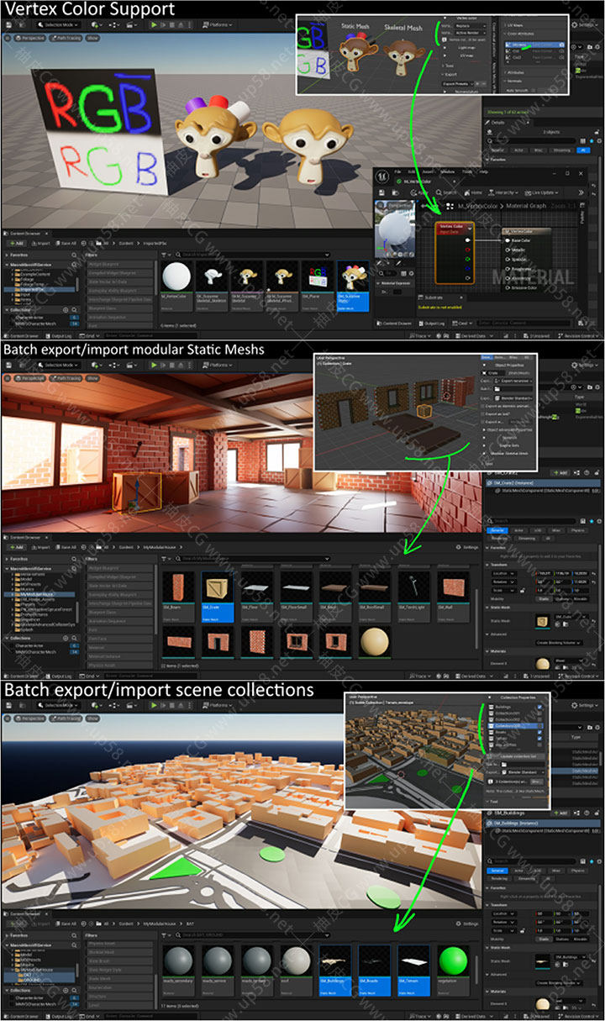Switch to LOD tab in modular meshes Details
The height and width of the screenshot is (1021, 605).
click(x=538, y=530)
